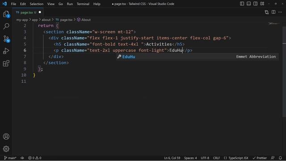Click the eye icon in status bar
The image size is (286, 161).
22,158
